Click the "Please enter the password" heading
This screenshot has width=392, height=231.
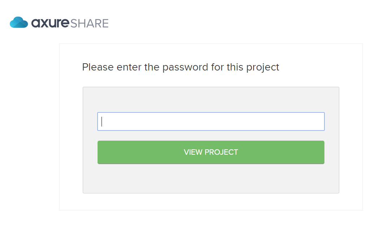(181, 67)
